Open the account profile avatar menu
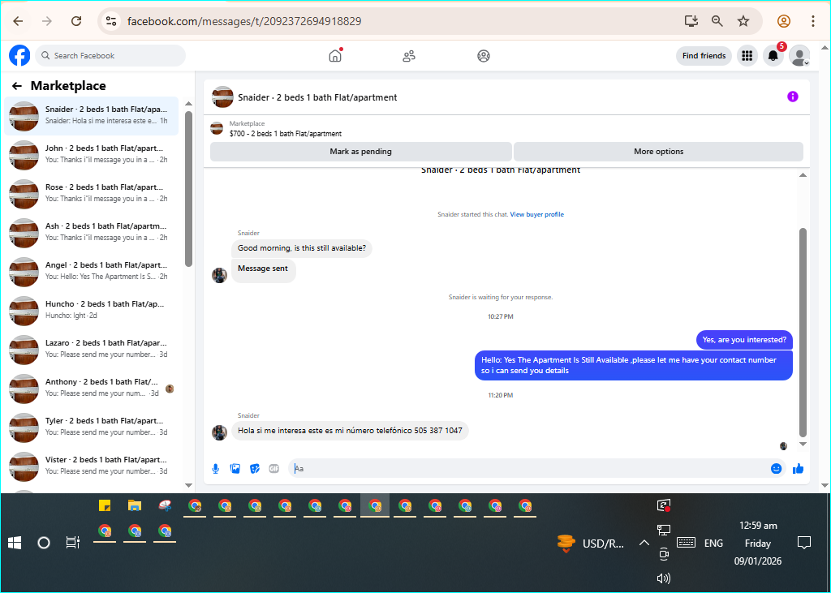This screenshot has height=593, width=831. click(x=799, y=56)
